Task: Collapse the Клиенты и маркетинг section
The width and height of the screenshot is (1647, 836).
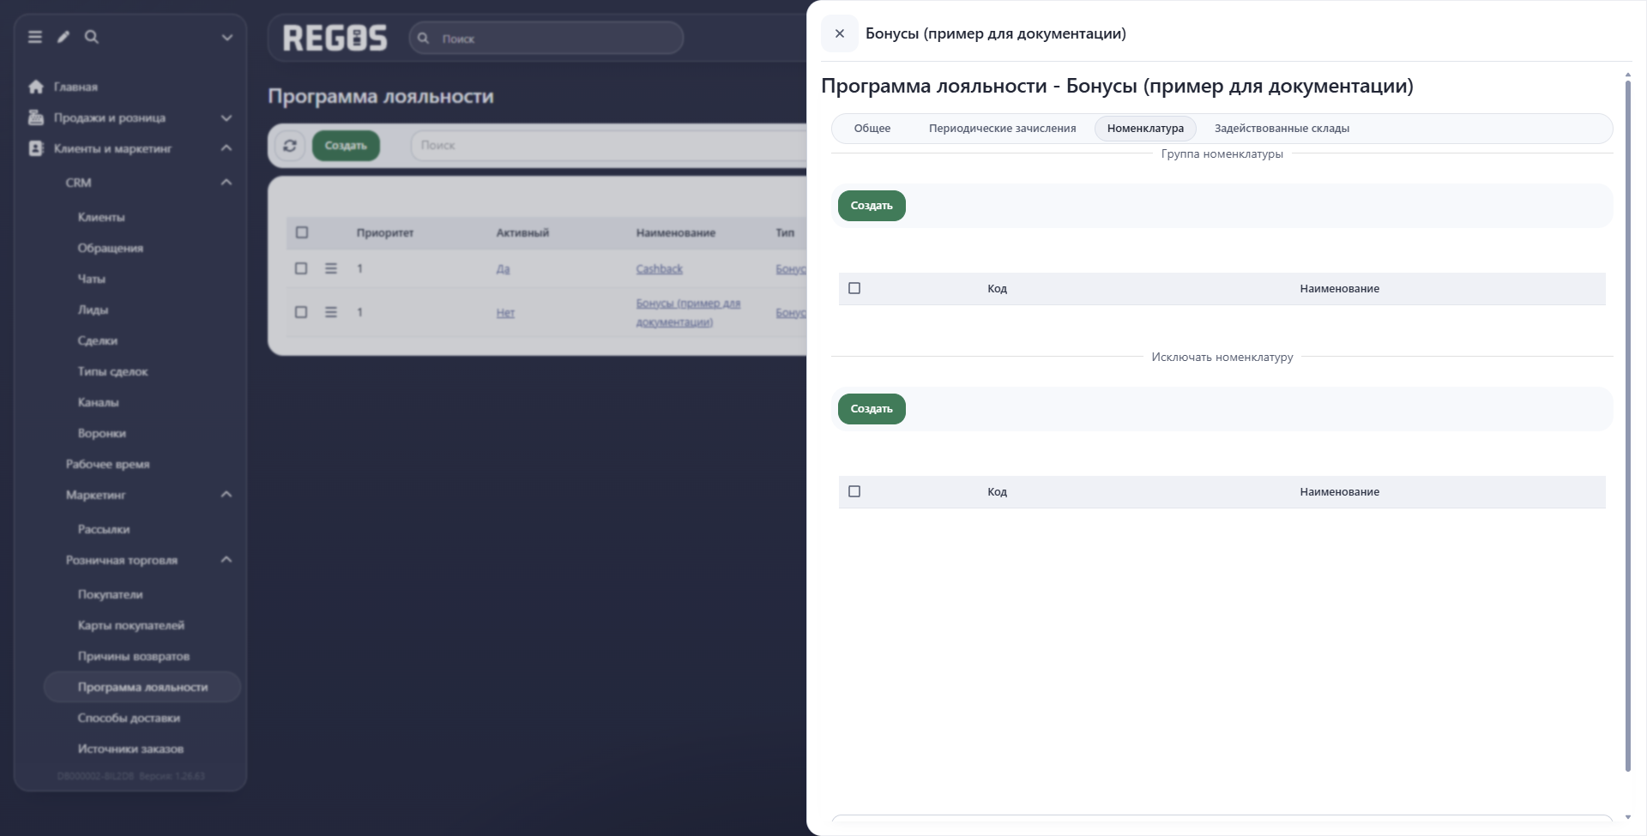Action: (226, 148)
